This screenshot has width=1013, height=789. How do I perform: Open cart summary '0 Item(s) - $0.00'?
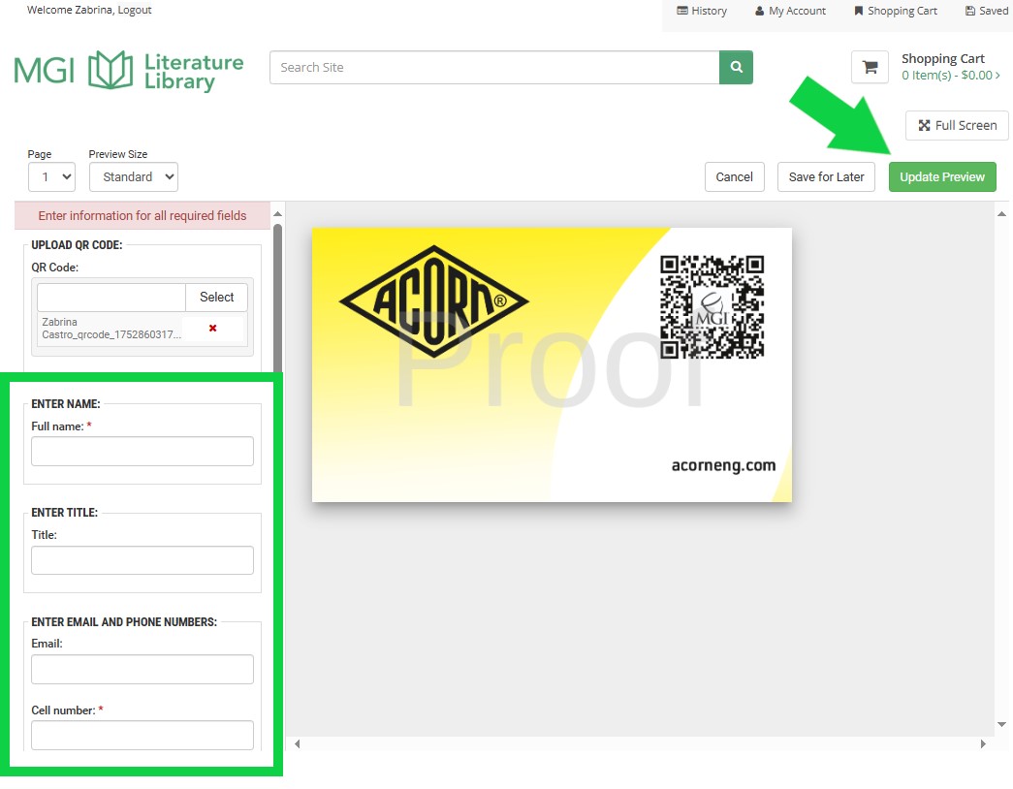(950, 76)
